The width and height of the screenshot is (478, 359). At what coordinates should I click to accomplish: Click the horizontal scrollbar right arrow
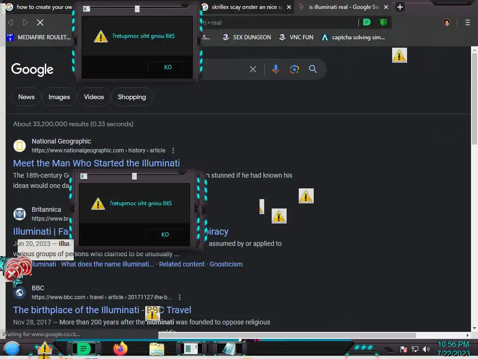(x=468, y=335)
